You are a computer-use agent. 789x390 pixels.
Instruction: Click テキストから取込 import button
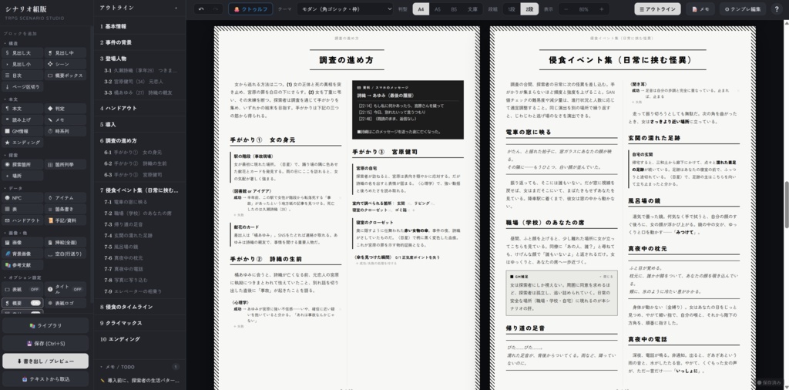tap(45, 379)
